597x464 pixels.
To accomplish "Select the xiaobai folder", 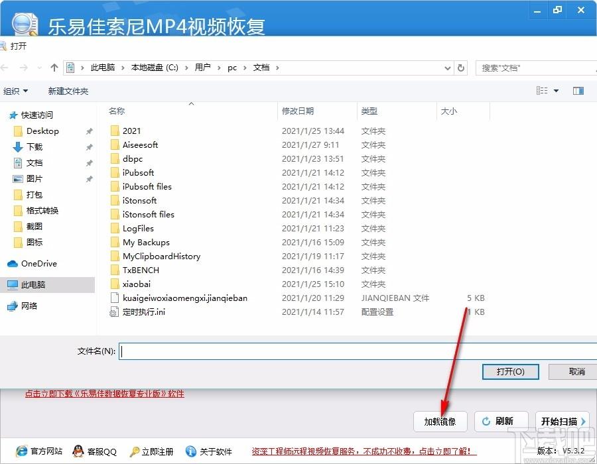I will 136,284.
